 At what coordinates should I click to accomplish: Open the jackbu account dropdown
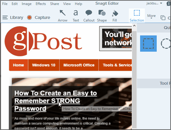click(x=154, y=3)
